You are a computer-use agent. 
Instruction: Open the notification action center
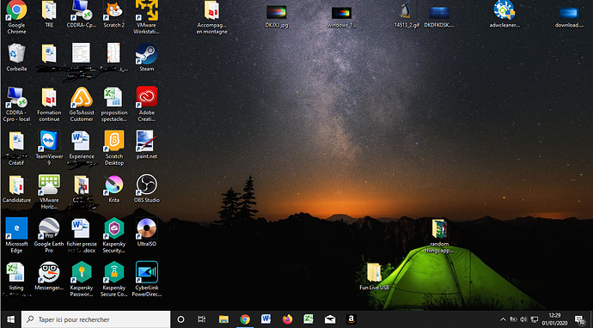click(580, 319)
